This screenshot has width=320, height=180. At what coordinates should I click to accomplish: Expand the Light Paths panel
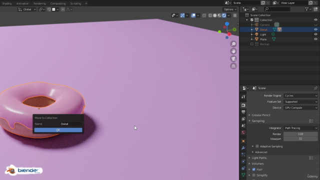pyautogui.click(x=259, y=158)
